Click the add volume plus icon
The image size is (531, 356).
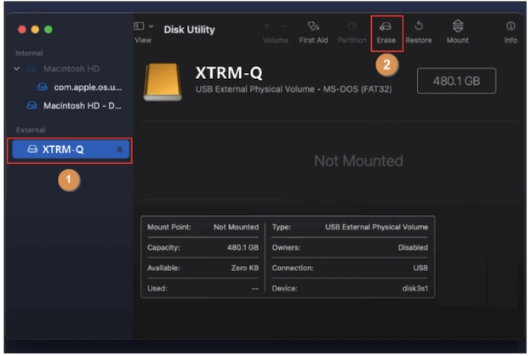(x=267, y=26)
